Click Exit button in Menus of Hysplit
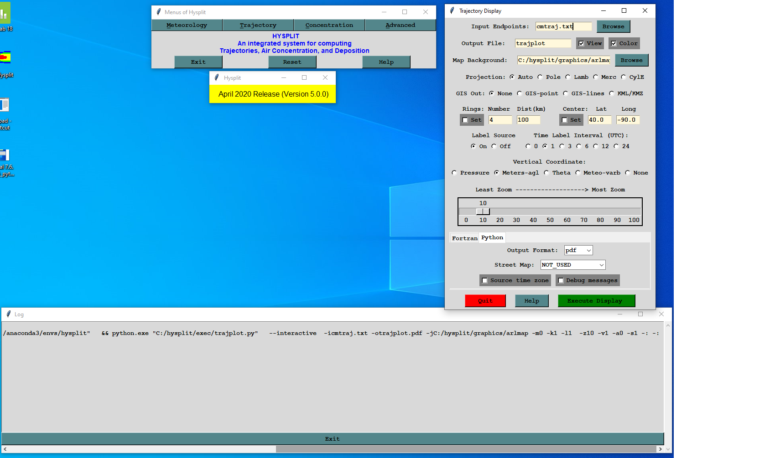770x458 pixels. [198, 62]
